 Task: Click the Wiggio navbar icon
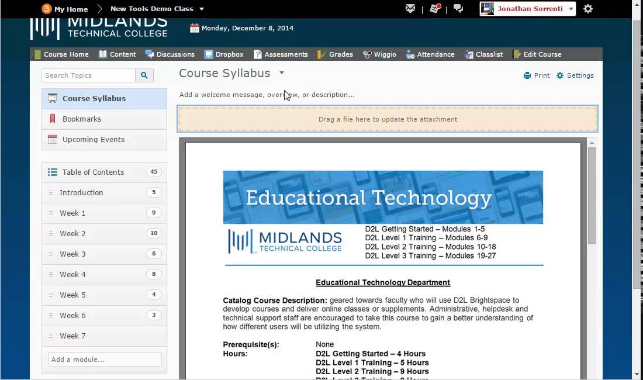coord(367,54)
